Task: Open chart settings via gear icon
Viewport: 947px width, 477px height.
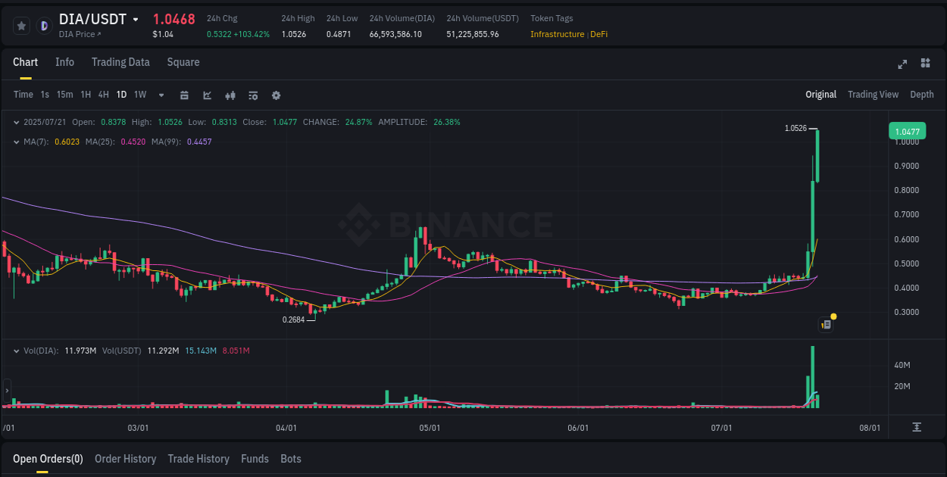Action: [x=276, y=95]
